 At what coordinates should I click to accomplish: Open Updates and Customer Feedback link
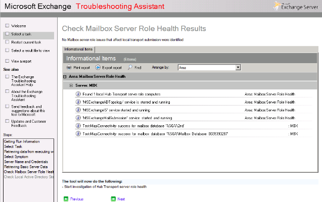coord(28,123)
